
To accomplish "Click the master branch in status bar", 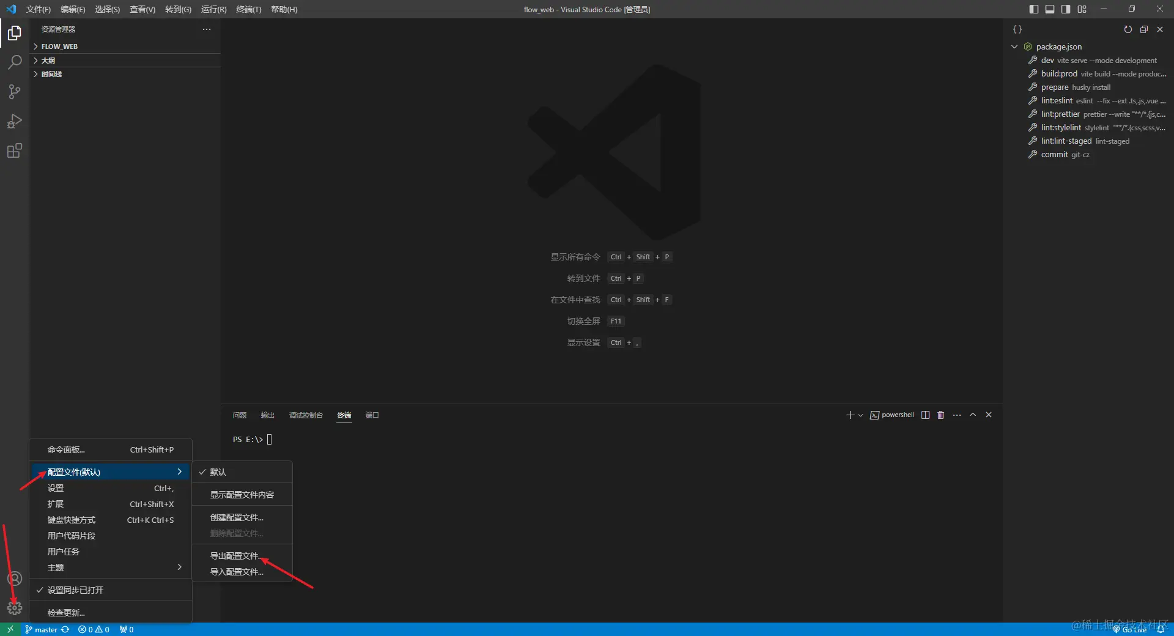I will (x=42, y=629).
